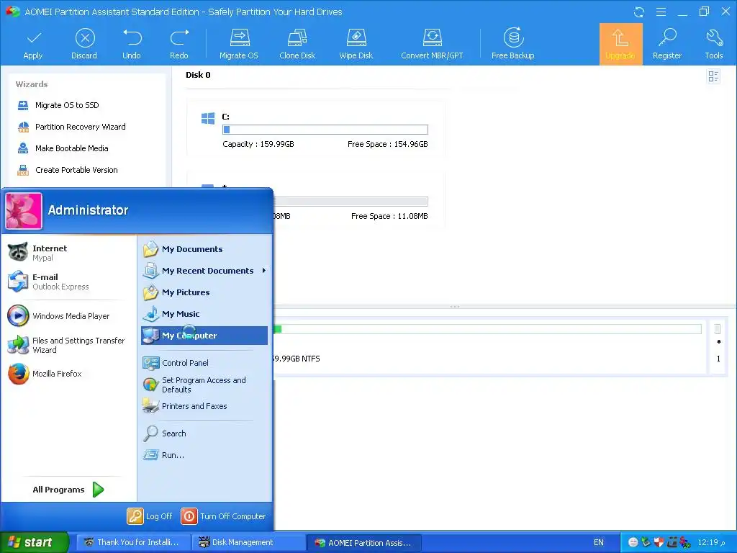Viewport: 737px width, 553px height.
Task: Discard pending operations
Action: [85, 44]
